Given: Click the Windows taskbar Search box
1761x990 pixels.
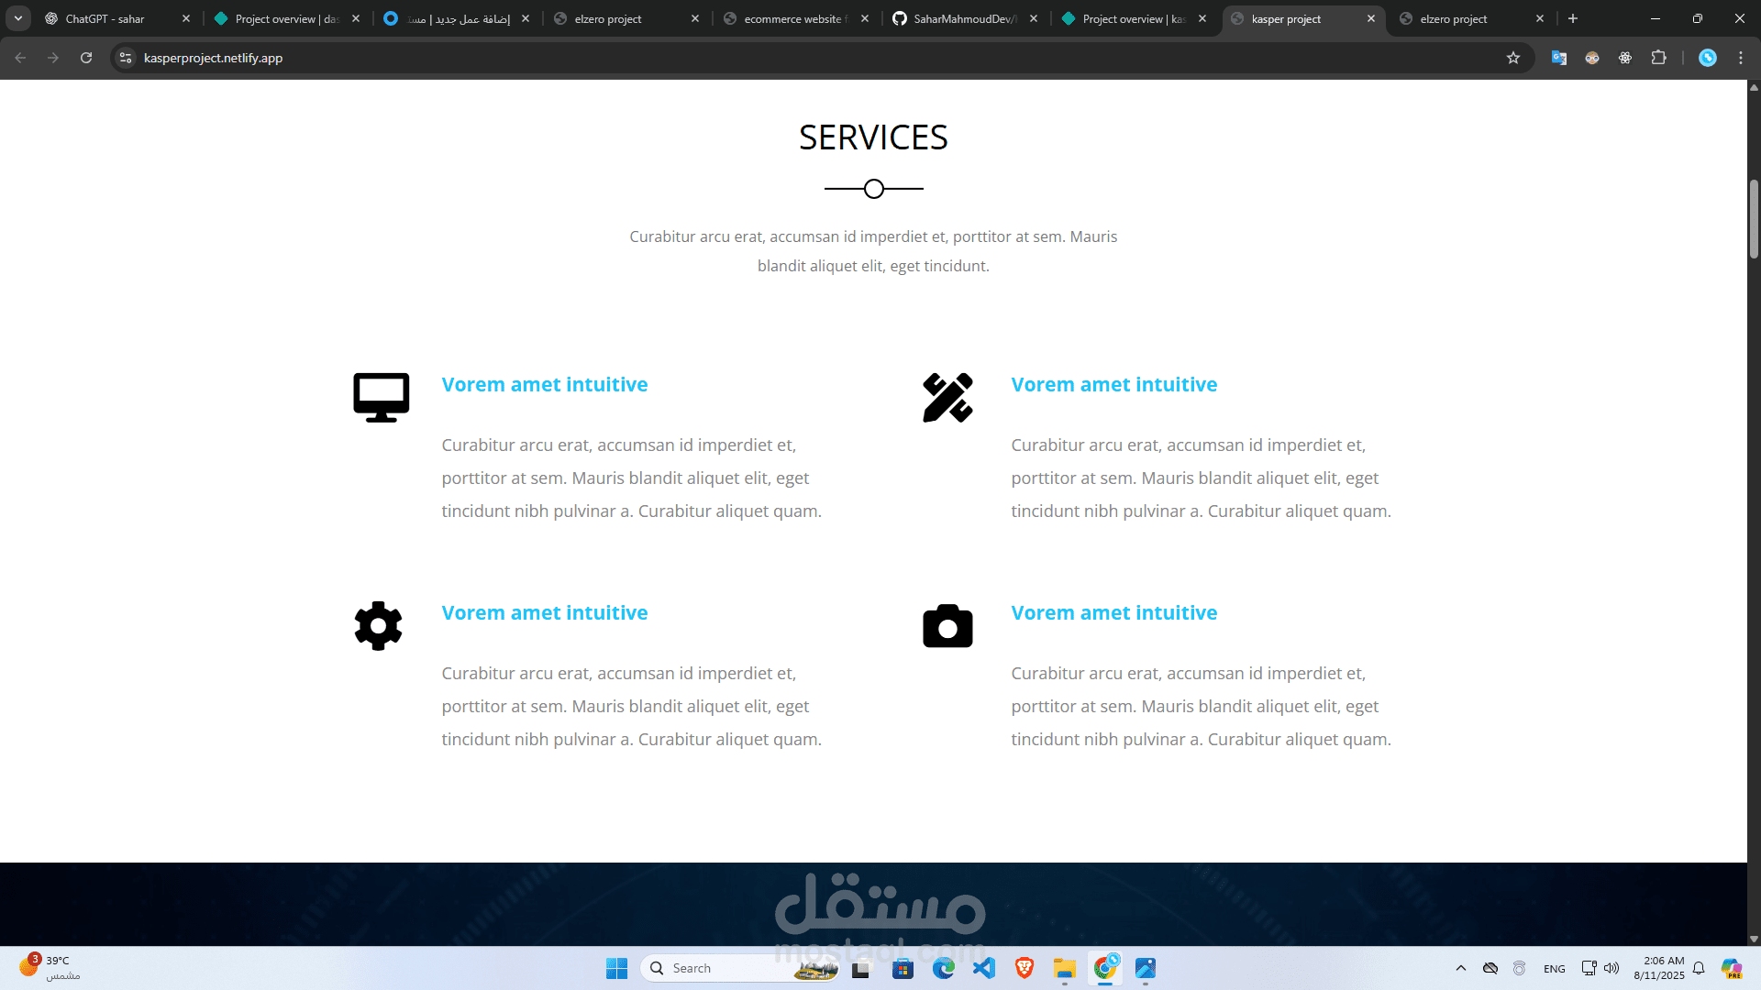Looking at the screenshot, I should 725,968.
